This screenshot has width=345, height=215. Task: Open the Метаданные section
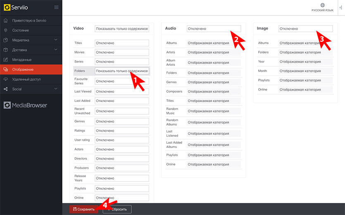[22, 60]
